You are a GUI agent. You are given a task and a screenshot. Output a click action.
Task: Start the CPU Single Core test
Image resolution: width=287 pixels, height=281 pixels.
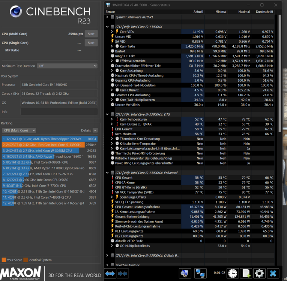click(x=91, y=43)
